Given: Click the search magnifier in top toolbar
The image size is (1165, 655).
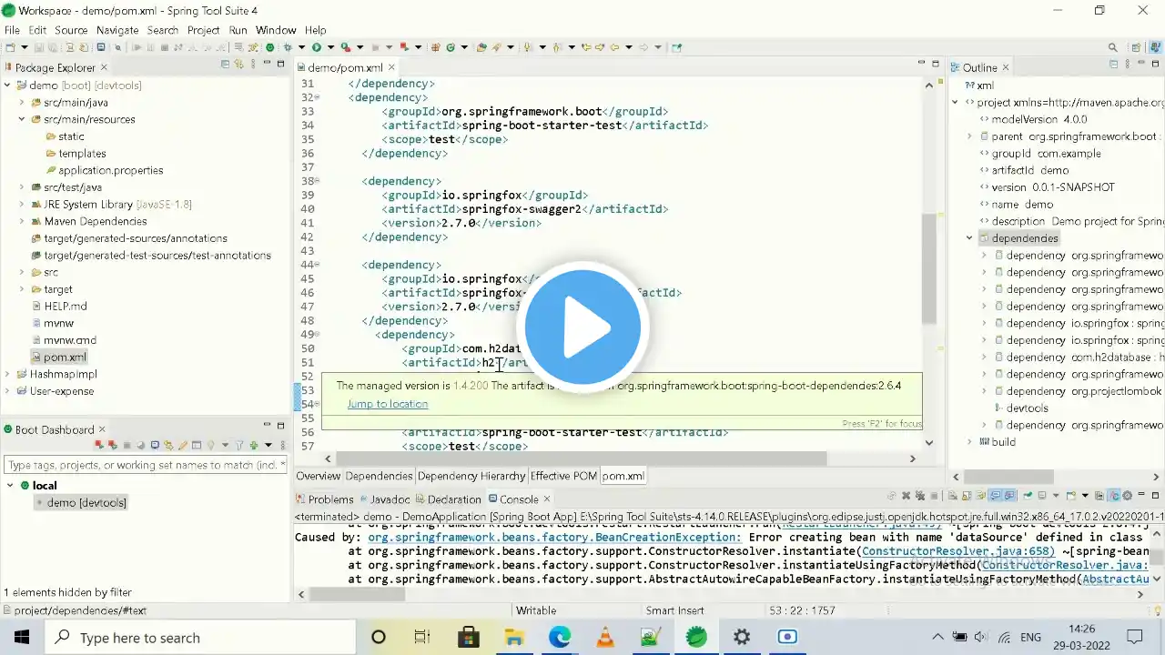Looking at the screenshot, I should 1112,47.
